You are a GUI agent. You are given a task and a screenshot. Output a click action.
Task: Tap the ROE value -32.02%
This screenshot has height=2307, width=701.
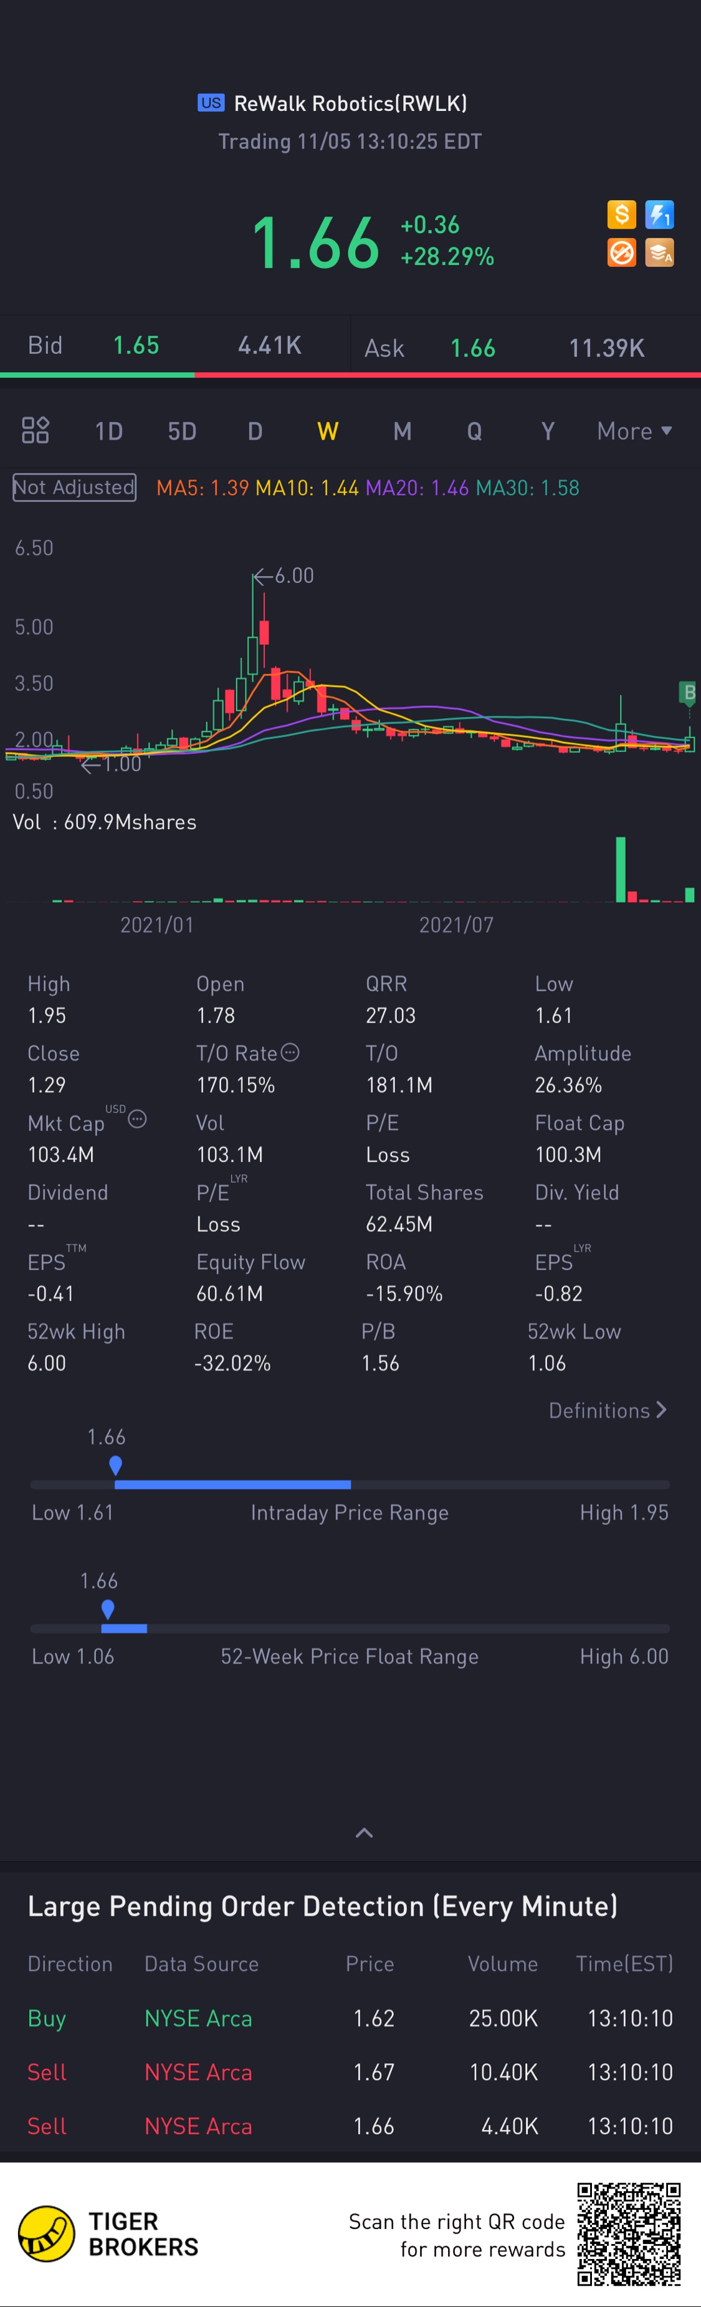tap(233, 1363)
